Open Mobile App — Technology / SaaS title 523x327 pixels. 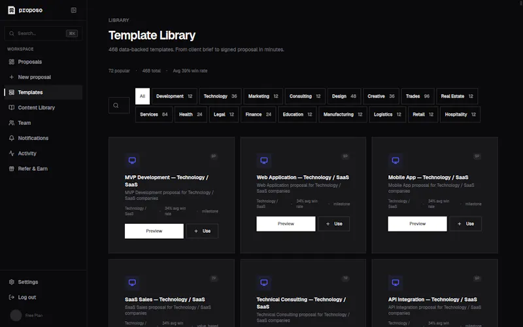pyautogui.click(x=428, y=177)
